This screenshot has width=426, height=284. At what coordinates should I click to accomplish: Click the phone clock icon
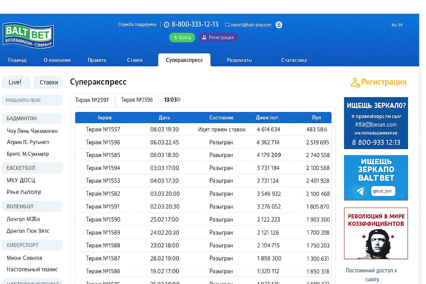[166, 25]
